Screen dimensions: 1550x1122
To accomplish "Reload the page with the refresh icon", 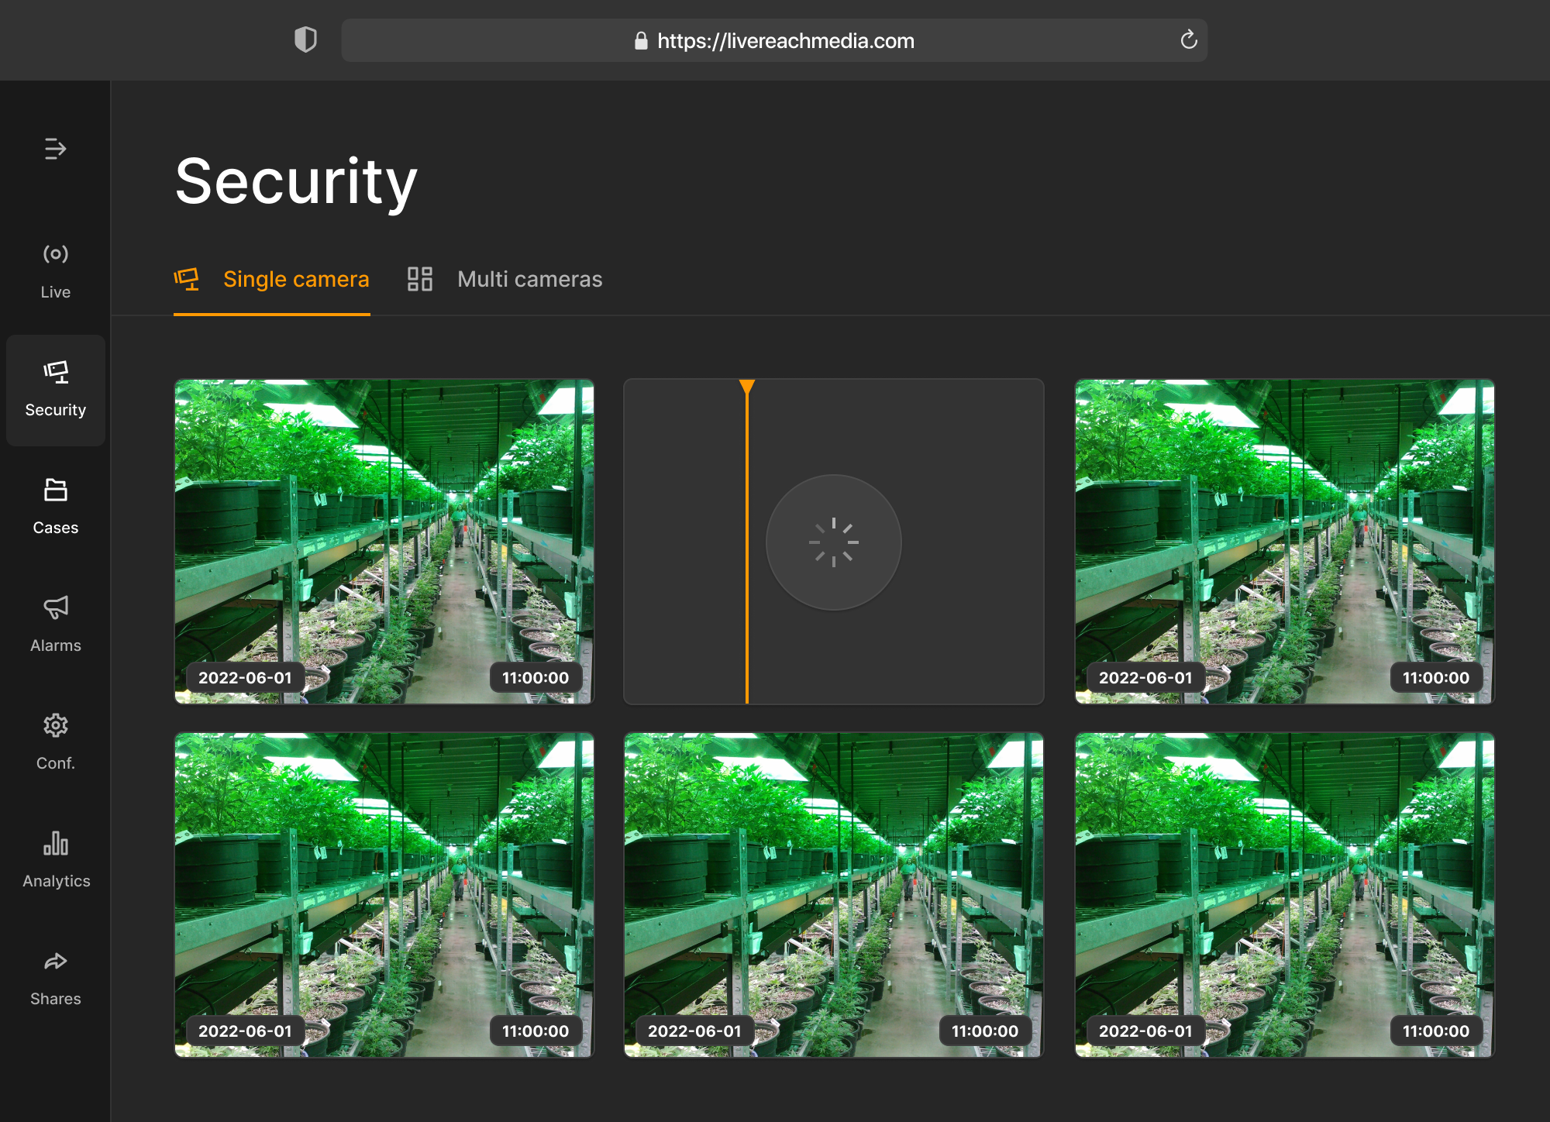I will pos(1189,40).
